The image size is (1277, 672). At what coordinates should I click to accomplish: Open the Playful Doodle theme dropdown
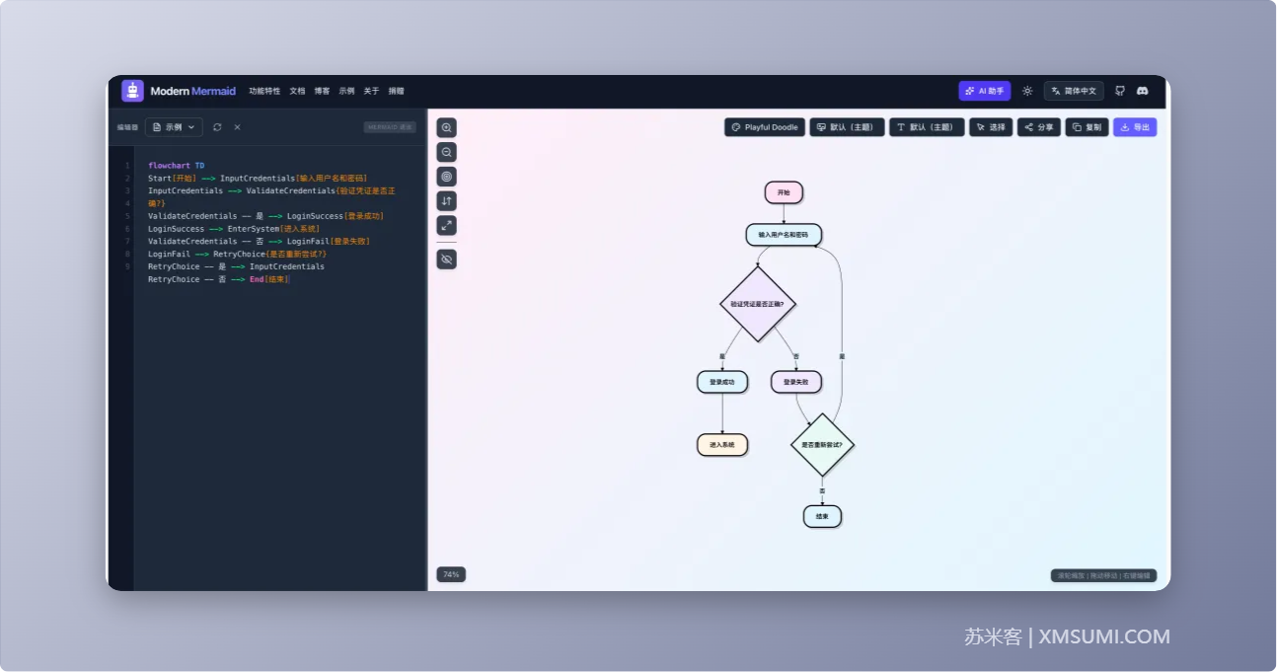(x=765, y=127)
